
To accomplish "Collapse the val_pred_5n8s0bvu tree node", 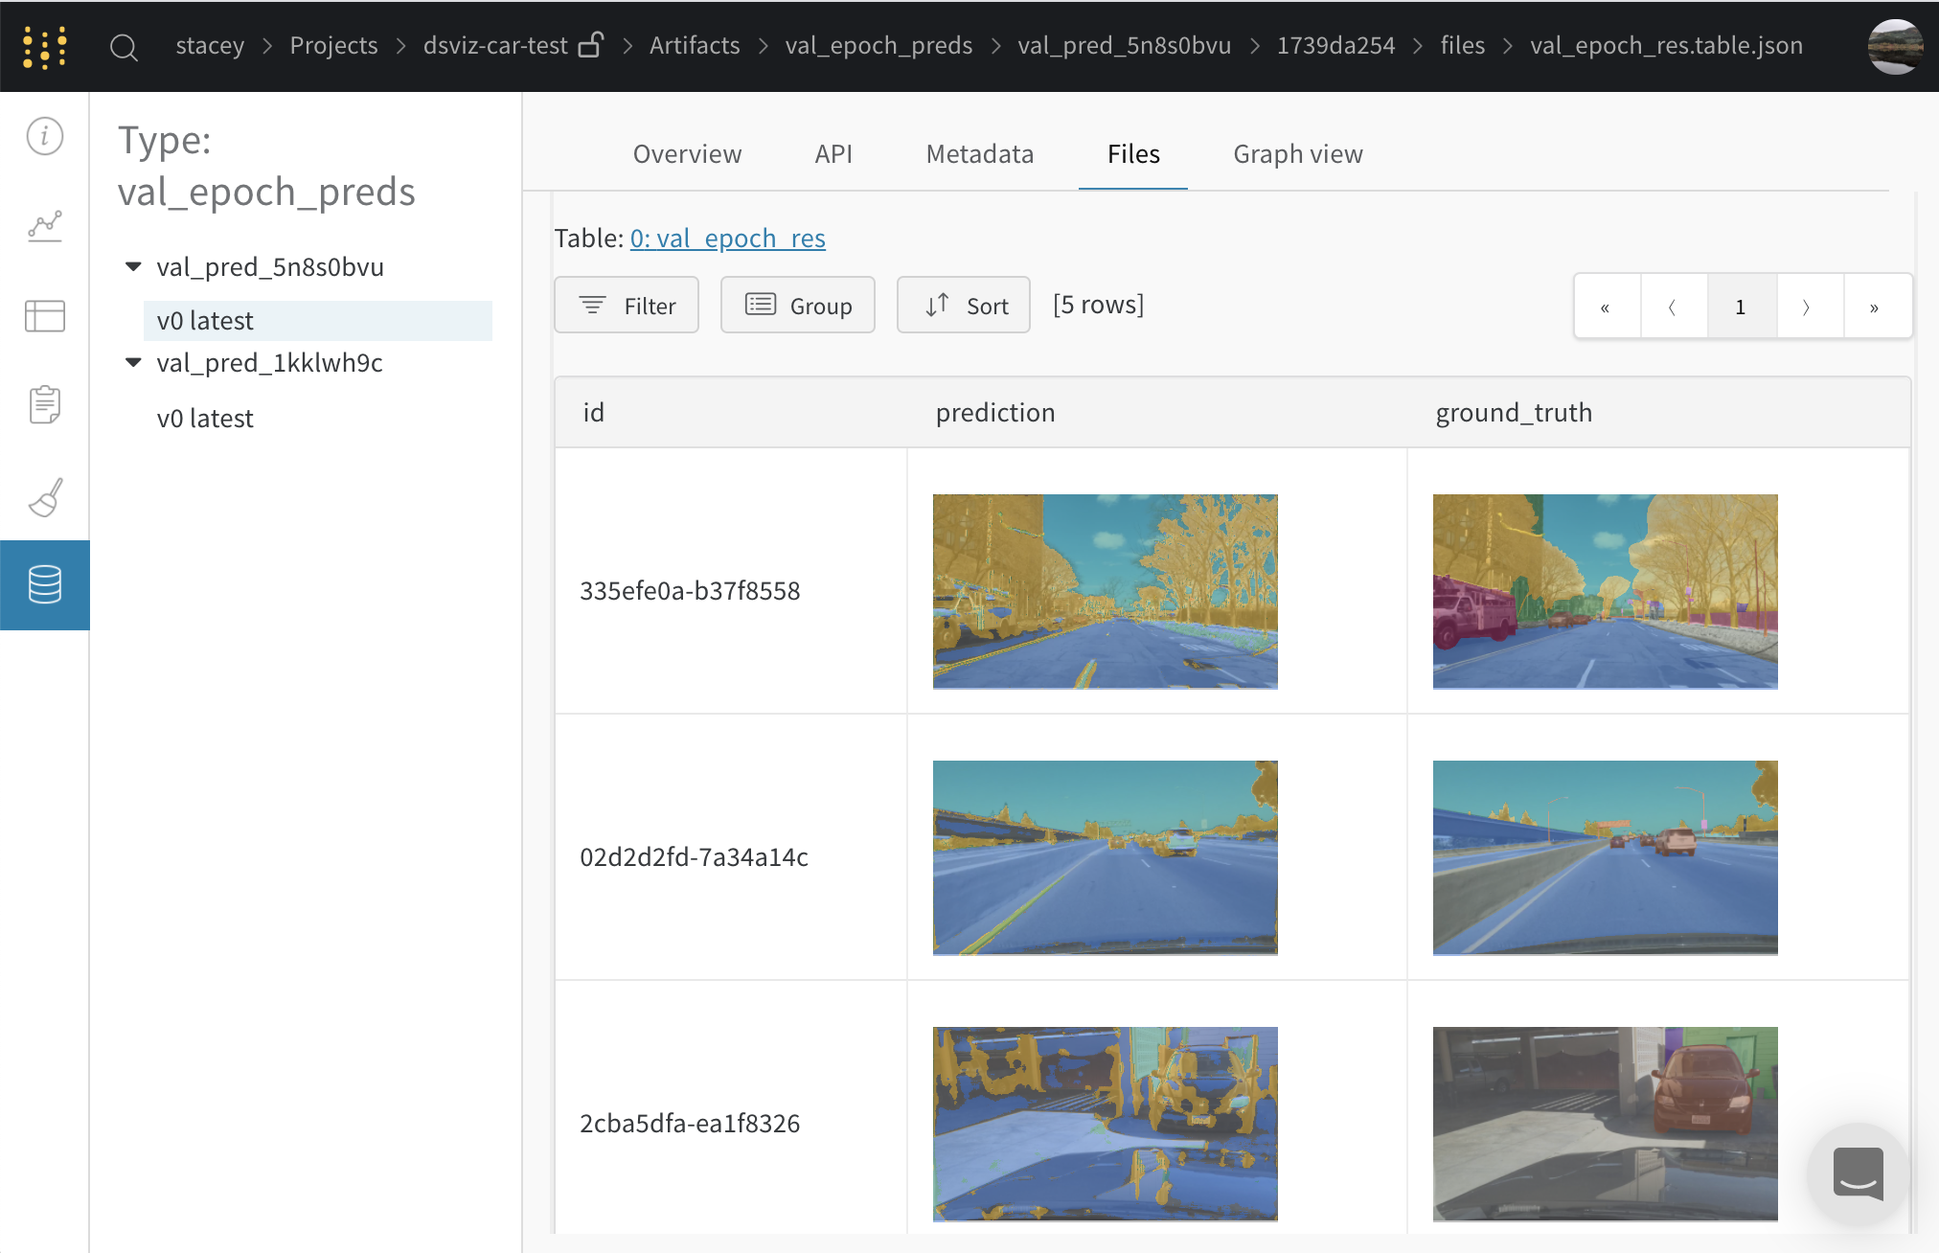I will click(x=133, y=266).
